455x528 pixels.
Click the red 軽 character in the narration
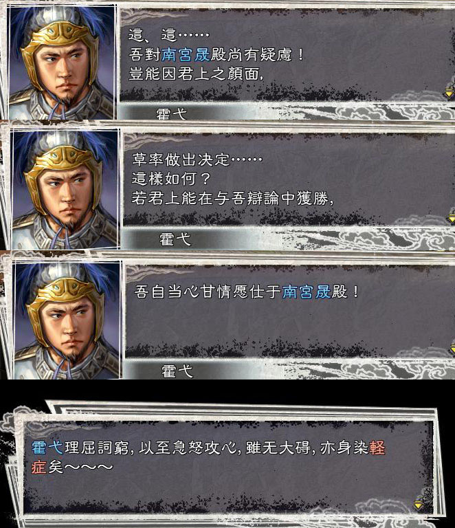click(x=377, y=448)
